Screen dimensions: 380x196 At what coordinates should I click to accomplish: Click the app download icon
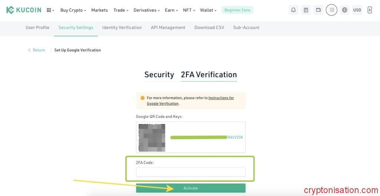click(x=370, y=10)
